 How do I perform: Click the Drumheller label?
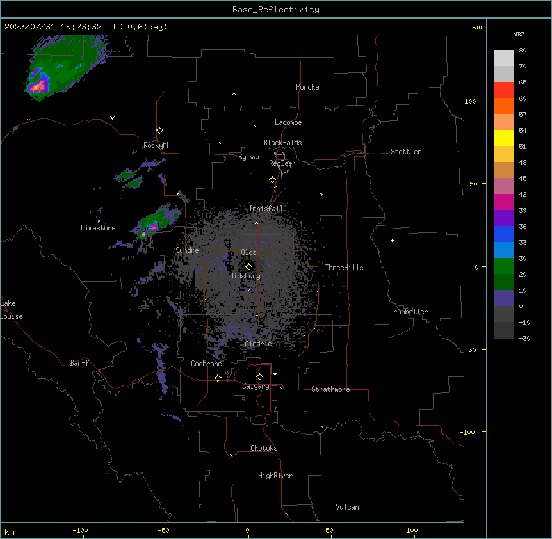(x=409, y=312)
